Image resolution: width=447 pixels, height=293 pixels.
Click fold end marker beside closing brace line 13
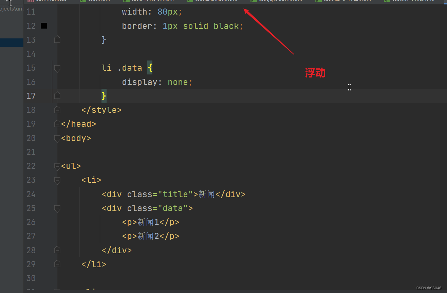(57, 40)
